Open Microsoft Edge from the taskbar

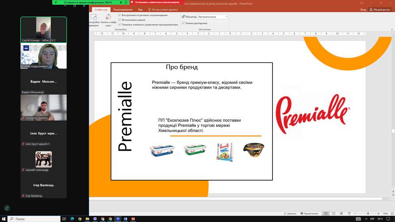[72, 219]
